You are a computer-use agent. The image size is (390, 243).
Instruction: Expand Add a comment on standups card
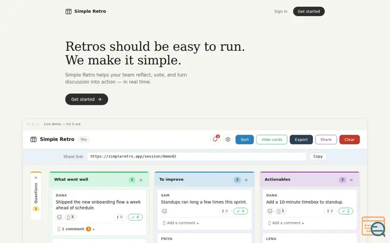pyautogui.click(x=181, y=223)
